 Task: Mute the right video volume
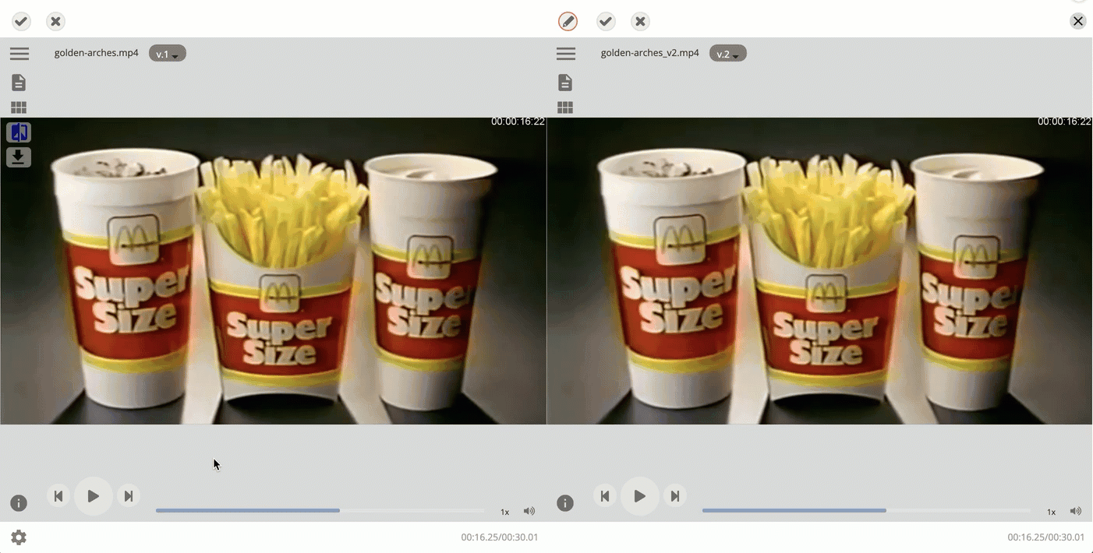click(1076, 511)
